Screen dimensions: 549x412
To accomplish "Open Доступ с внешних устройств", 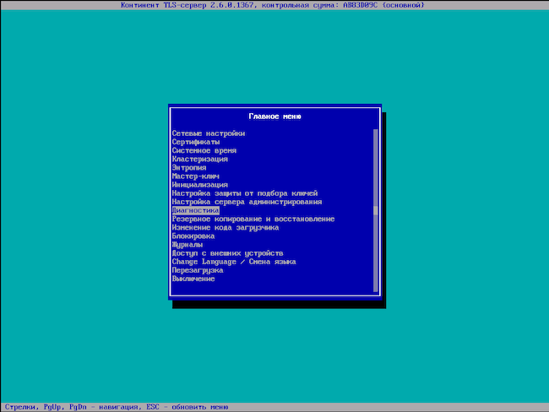I will [227, 253].
